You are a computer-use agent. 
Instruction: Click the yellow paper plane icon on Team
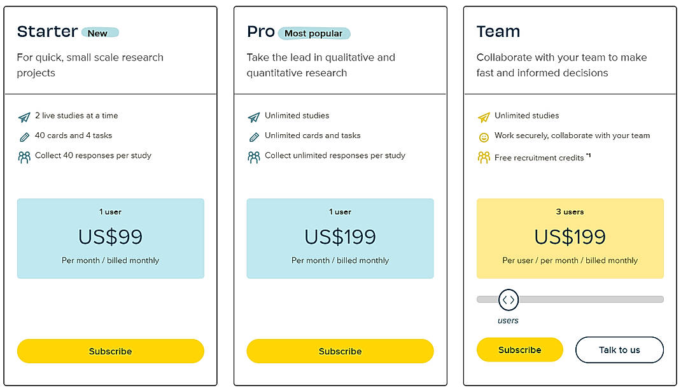[x=484, y=116]
